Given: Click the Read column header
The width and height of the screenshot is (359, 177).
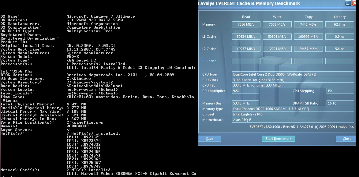Looking at the screenshot, I should point(246,17).
